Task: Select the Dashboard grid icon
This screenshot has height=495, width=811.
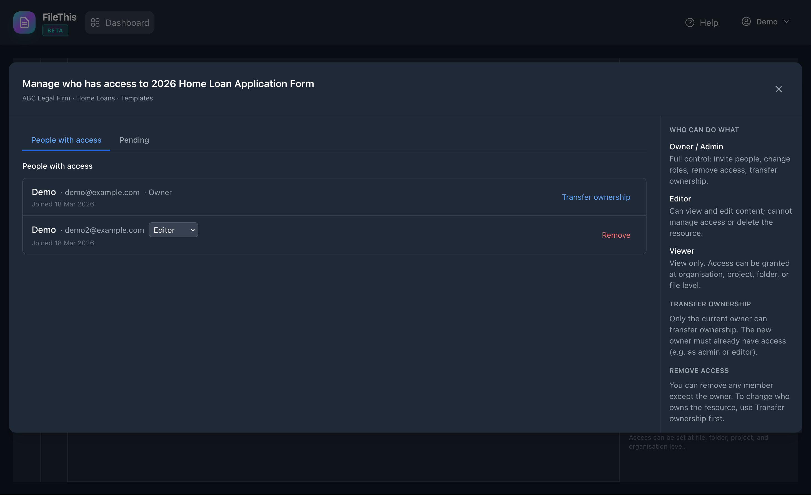Action: (x=96, y=22)
